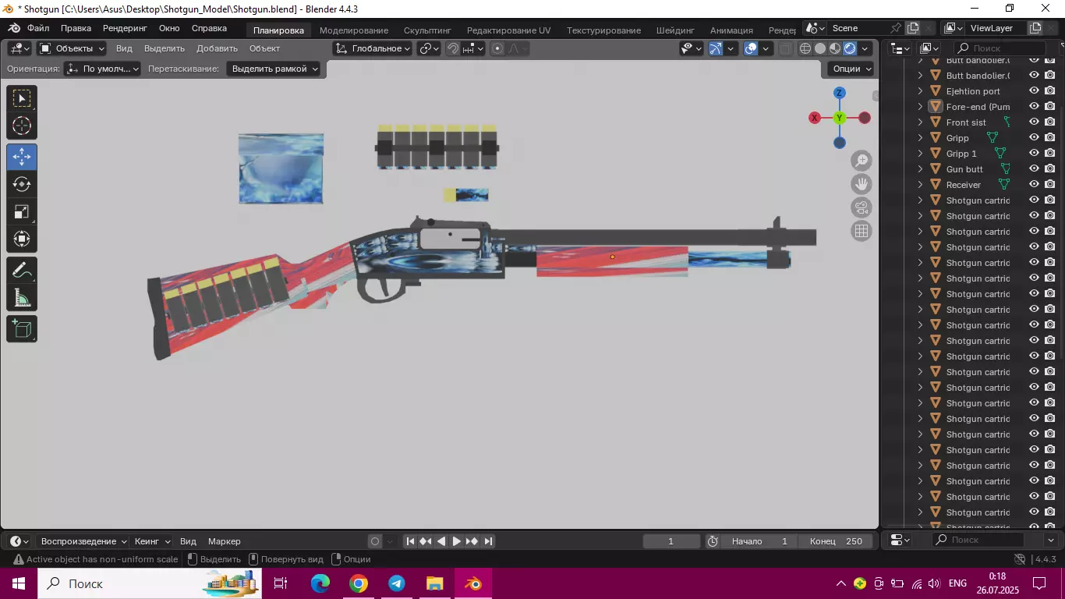Click the perspective/orthographic grid icon
1065x599 pixels.
tap(862, 231)
